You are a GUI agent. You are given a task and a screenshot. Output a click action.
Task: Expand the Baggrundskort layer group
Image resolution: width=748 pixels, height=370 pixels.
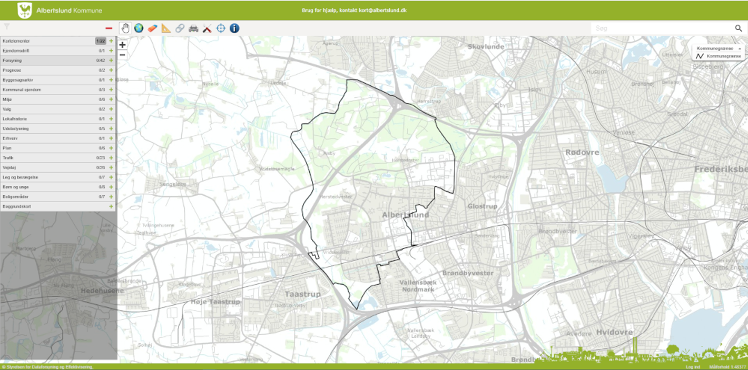(111, 206)
